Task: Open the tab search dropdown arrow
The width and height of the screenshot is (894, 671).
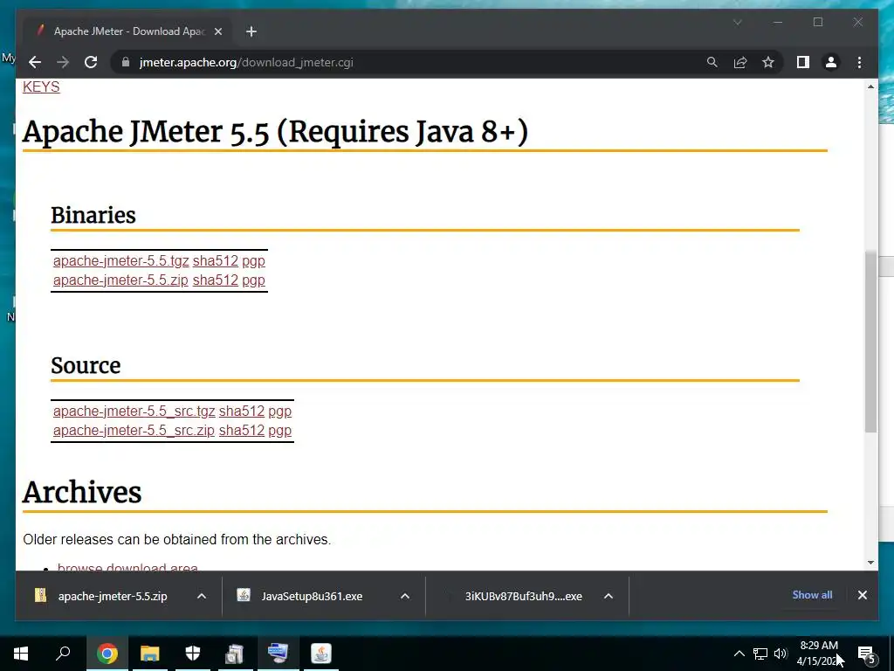Action: pyautogui.click(x=737, y=22)
